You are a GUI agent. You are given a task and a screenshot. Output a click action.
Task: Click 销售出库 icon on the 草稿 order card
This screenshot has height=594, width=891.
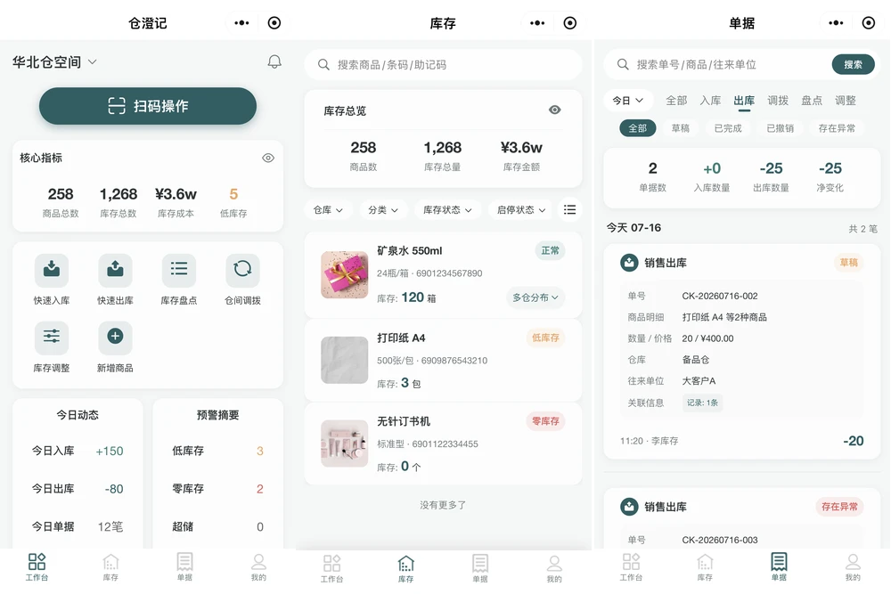pyautogui.click(x=629, y=263)
